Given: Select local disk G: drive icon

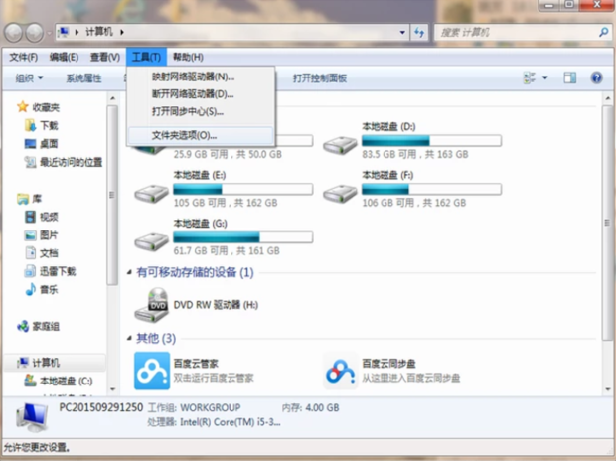Looking at the screenshot, I should [151, 241].
